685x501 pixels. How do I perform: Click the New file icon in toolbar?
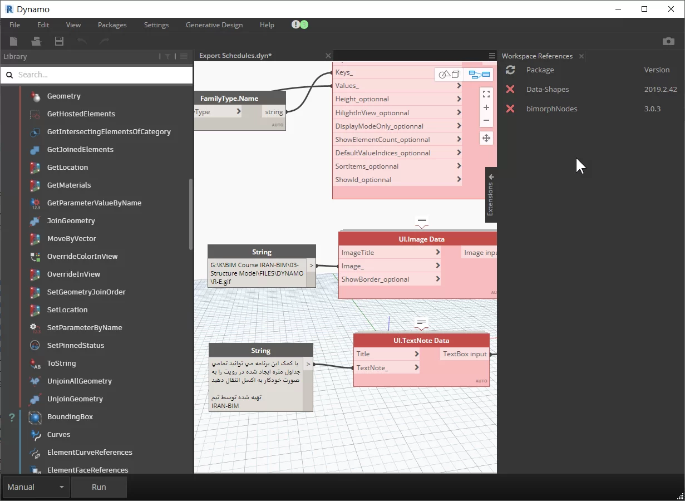point(13,41)
